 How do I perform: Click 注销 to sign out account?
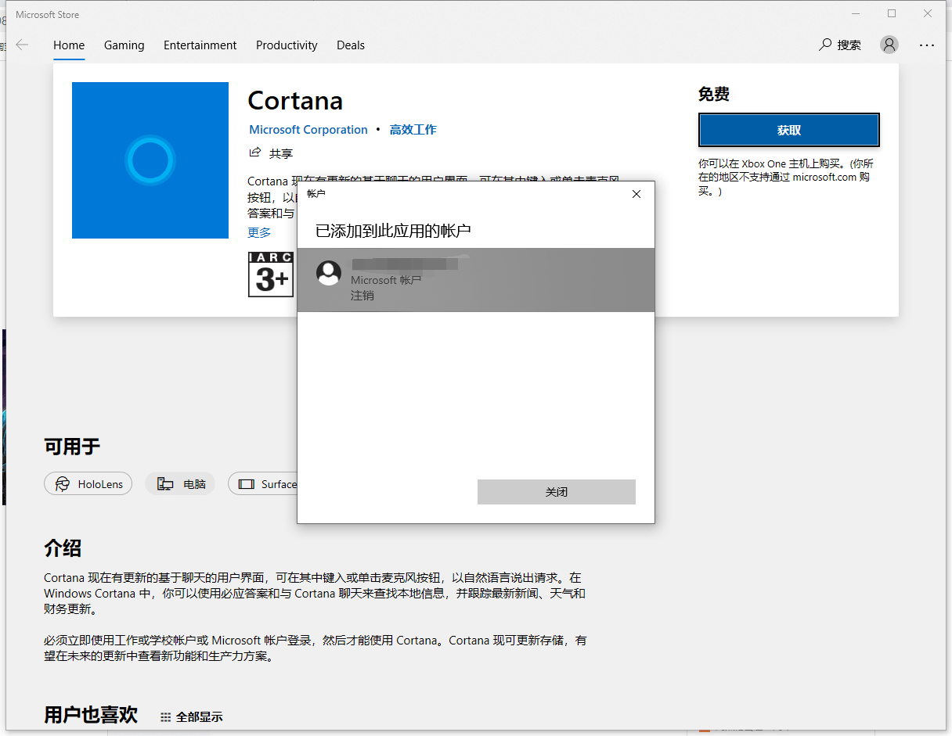click(x=362, y=296)
